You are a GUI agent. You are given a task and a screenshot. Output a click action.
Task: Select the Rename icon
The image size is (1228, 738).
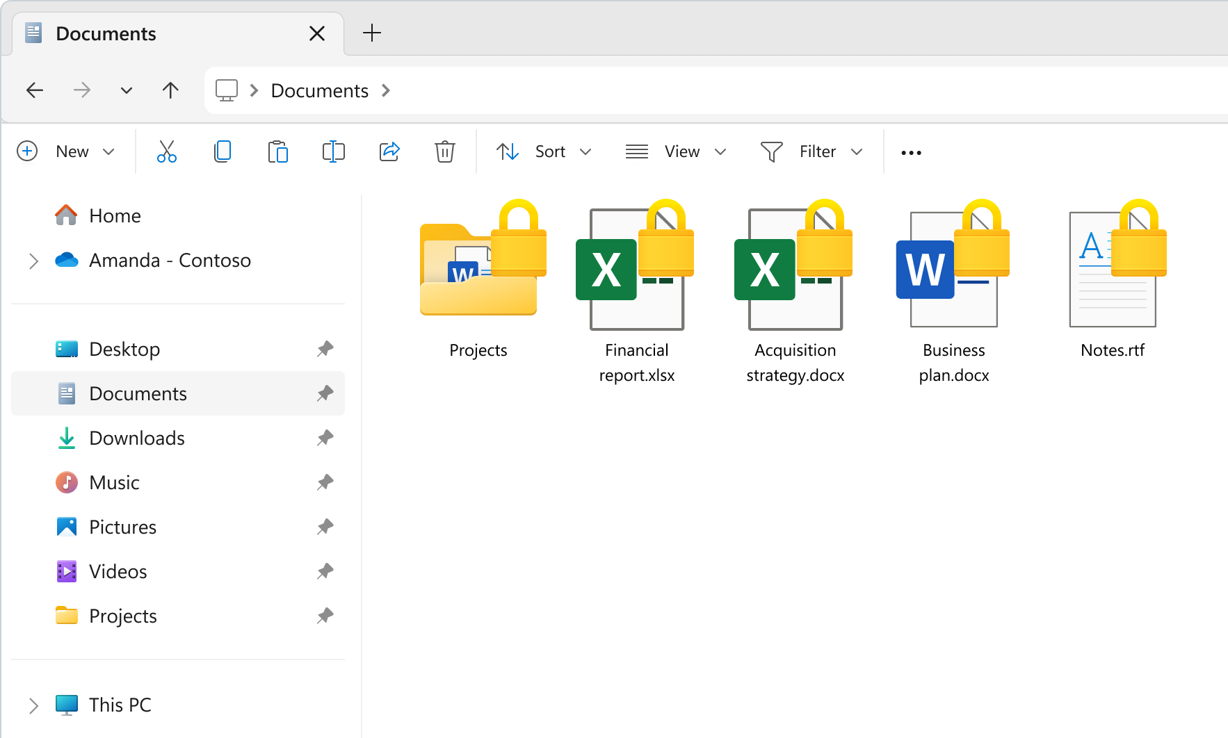click(x=334, y=151)
